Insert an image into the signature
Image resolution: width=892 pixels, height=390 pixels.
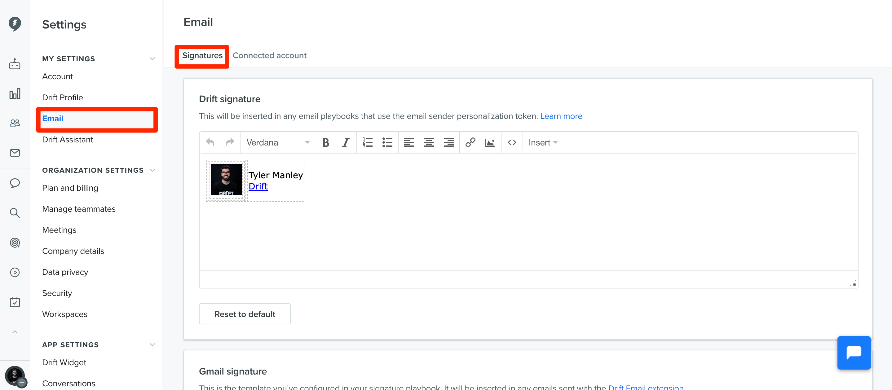coord(490,142)
